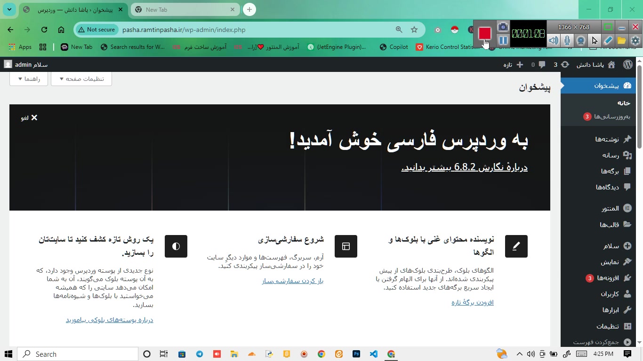Click the افزودن برگهٔ تازه link
The height and width of the screenshot is (361, 643).
click(473, 302)
